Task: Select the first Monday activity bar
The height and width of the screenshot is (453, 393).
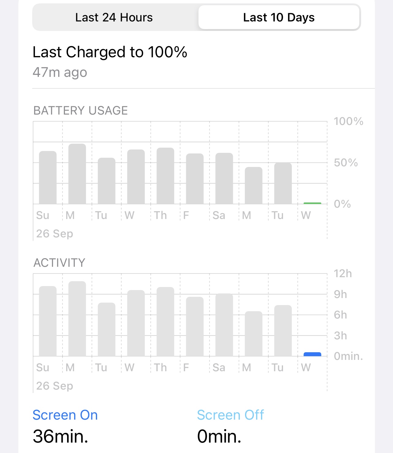Action: (x=77, y=319)
